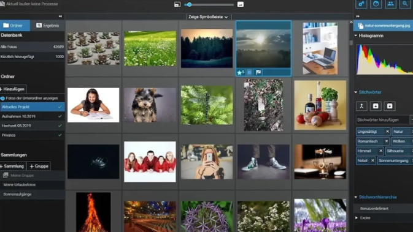Remove the Ungesättigt keyword tag

pos(387,132)
